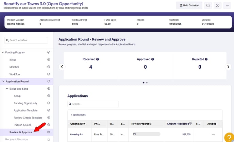Click the locked Recipient Allocation item
Screen dimensions: 234x142
pyautogui.click(x=16, y=140)
